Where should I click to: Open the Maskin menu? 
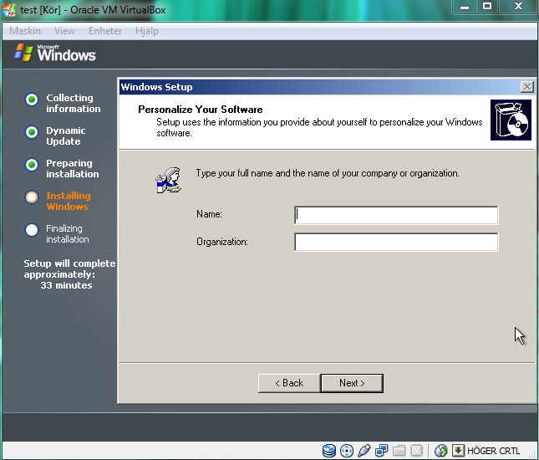[x=25, y=31]
